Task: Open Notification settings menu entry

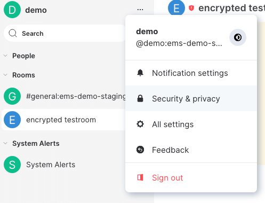Action: click(x=191, y=73)
